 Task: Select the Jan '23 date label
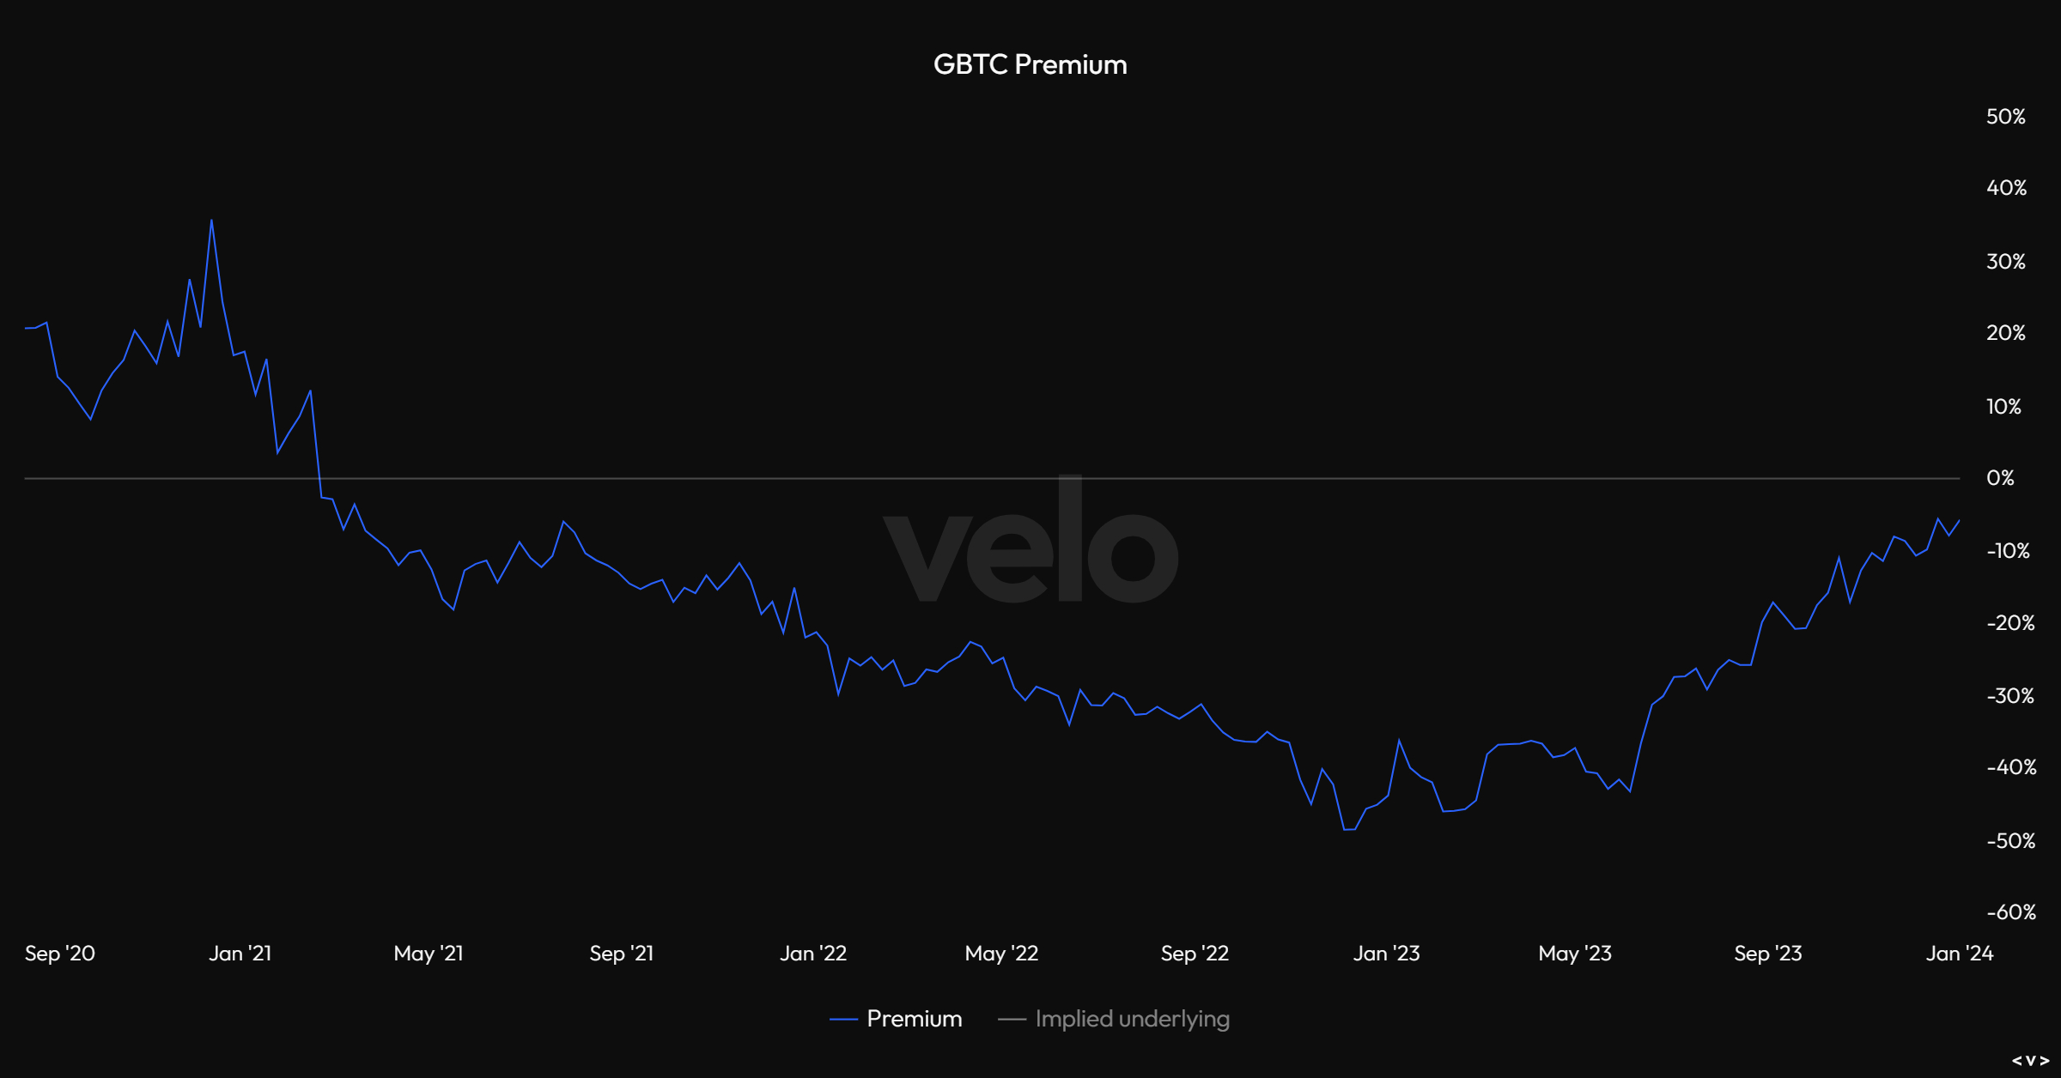pyautogui.click(x=1386, y=954)
